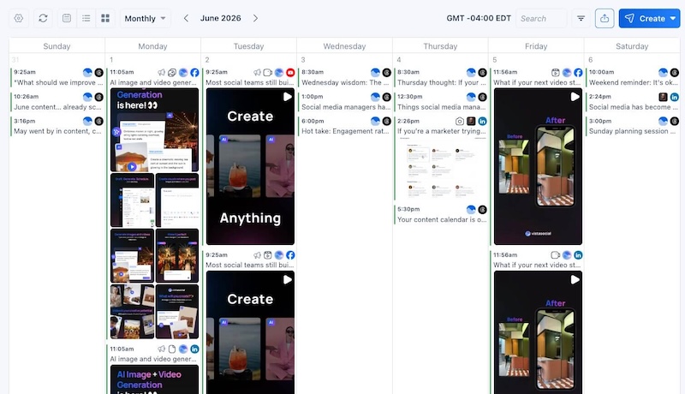The height and width of the screenshot is (394, 685).
Task: Open the Monthly view dropdown
Action: click(145, 18)
